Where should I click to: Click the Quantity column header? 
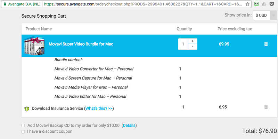(184, 29)
